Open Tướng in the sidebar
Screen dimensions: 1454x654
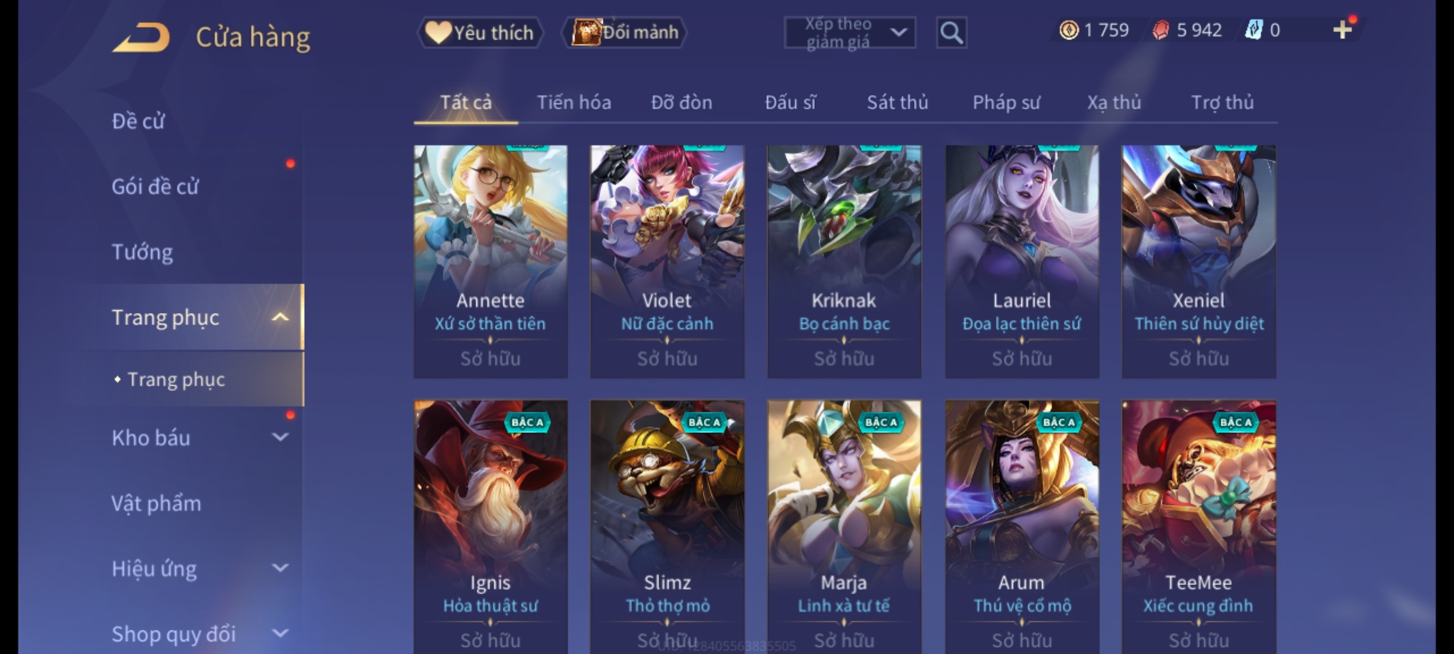click(142, 251)
